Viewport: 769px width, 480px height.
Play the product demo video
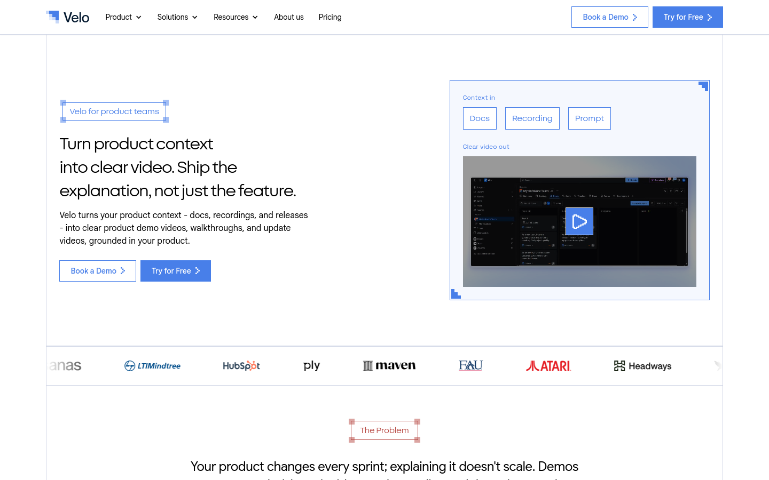(x=579, y=221)
